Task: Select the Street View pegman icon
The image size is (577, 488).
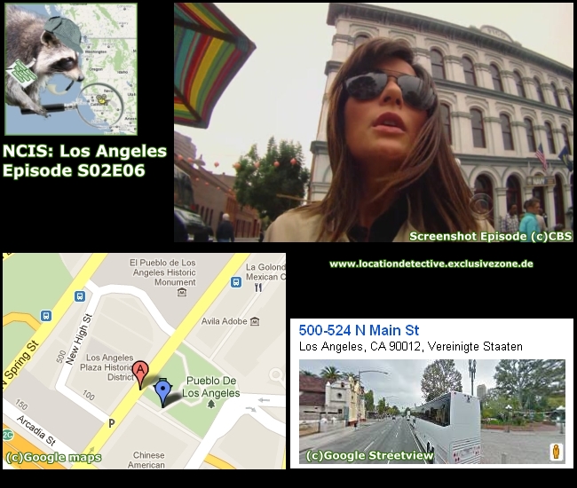Action: [557, 452]
